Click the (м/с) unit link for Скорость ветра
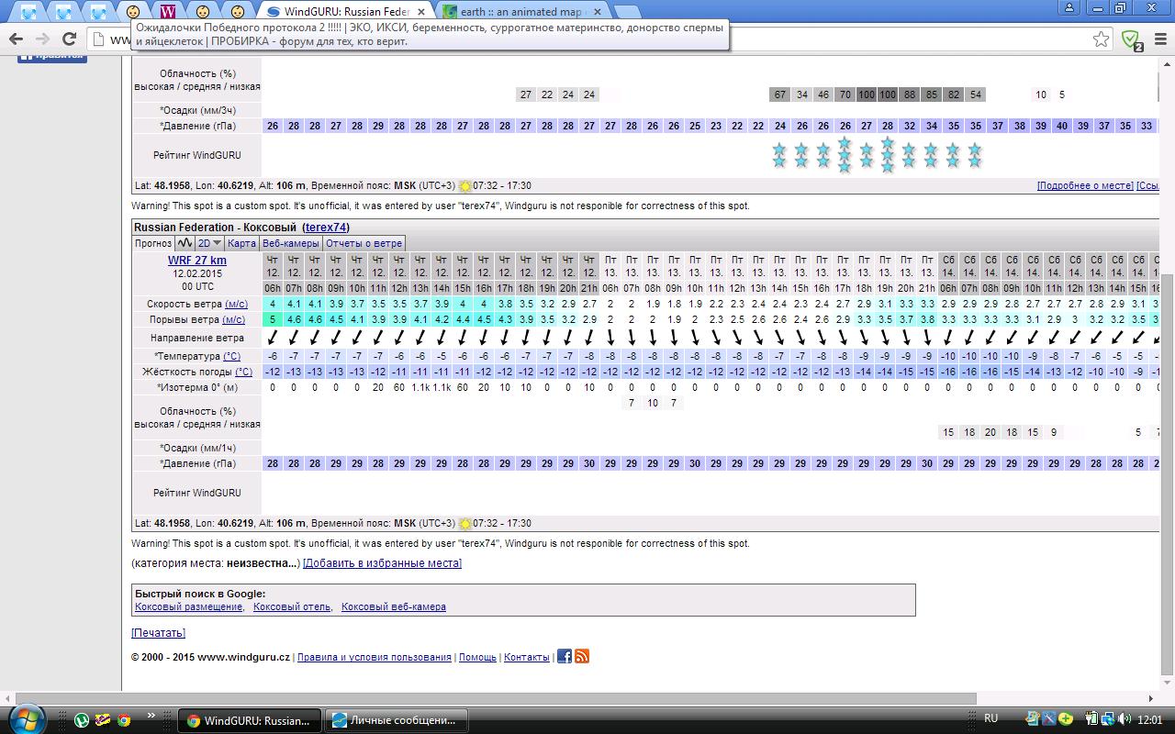This screenshot has width=1175, height=734. click(x=235, y=304)
